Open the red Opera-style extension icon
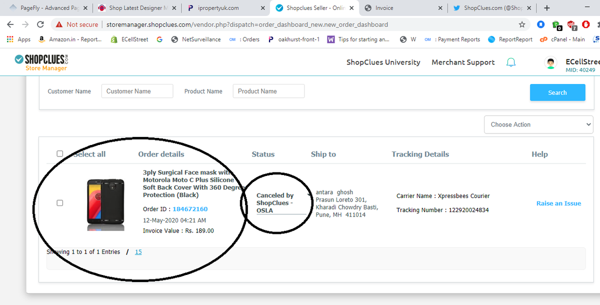The height and width of the screenshot is (305, 600). [x=586, y=24]
